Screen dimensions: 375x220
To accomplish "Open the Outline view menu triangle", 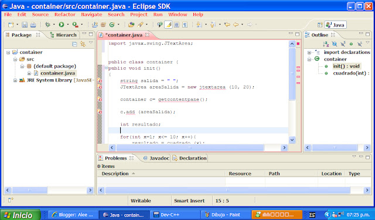I will pyautogui.click(x=368, y=43).
